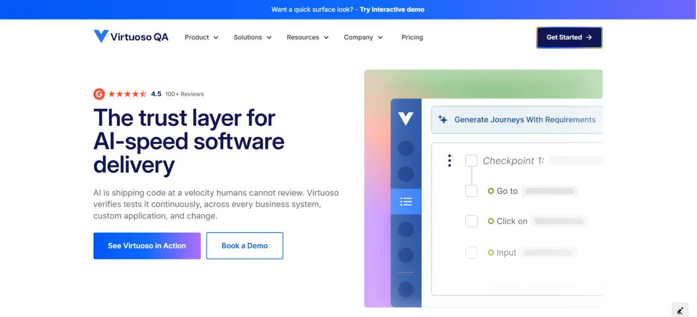Open the Try Interactive demo link
Image resolution: width=697 pixels, height=317 pixels.
coord(392,9)
